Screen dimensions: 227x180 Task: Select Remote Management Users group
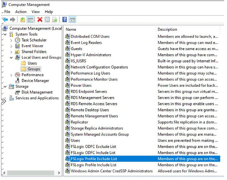pyautogui.click(x=94, y=116)
